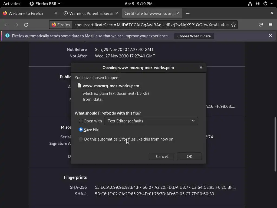Open the clock showing Apr 9 9:10 PM
The width and height of the screenshot is (277, 208).
138,4
